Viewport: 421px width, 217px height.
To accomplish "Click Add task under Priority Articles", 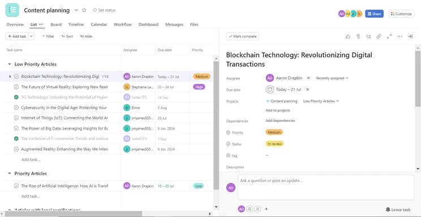I will [x=31, y=196].
